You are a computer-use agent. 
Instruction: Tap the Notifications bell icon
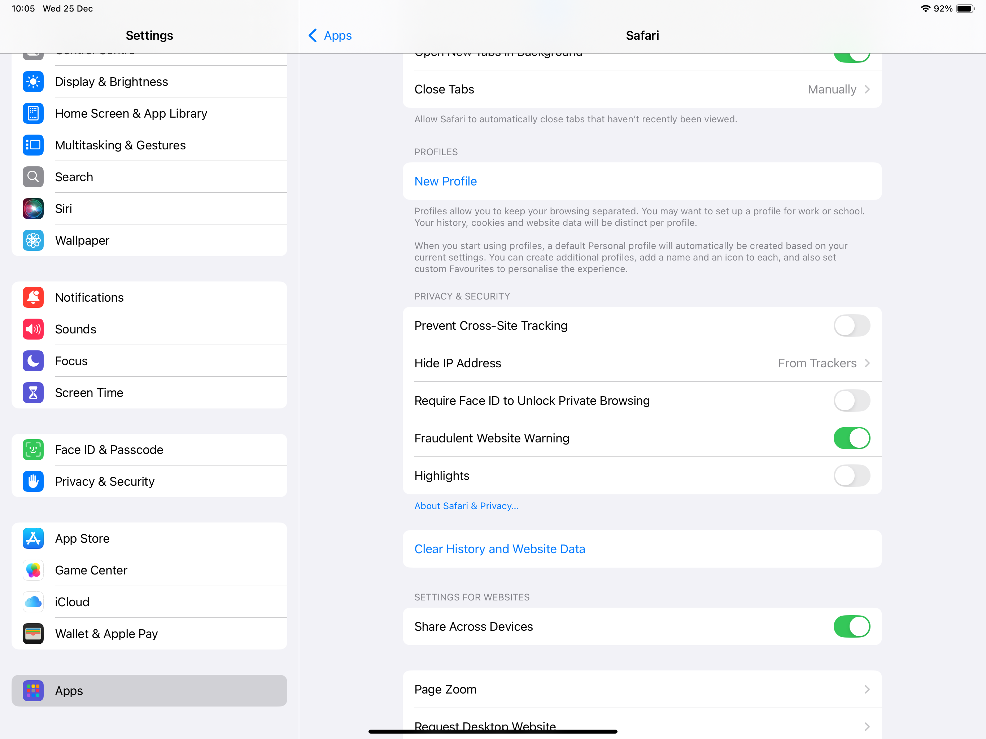point(33,297)
